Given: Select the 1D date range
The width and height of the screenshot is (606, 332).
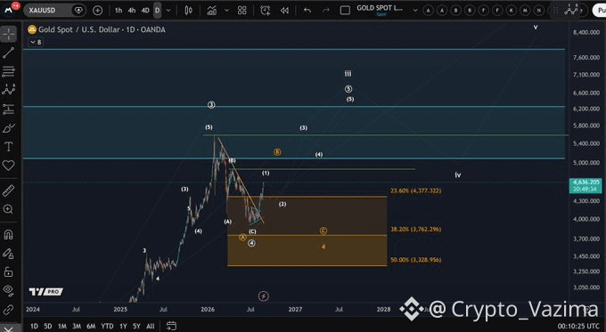Looking at the screenshot, I should pyautogui.click(x=34, y=326).
